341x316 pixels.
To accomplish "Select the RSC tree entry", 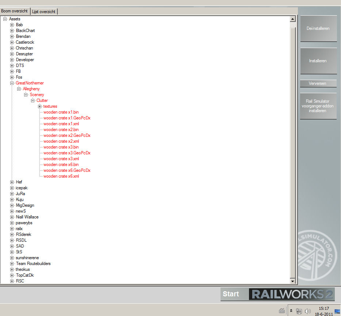I will 20,281.
